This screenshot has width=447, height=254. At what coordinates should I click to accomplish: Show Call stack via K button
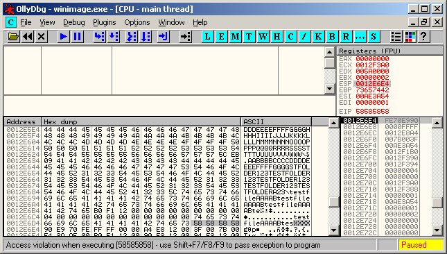(x=318, y=37)
